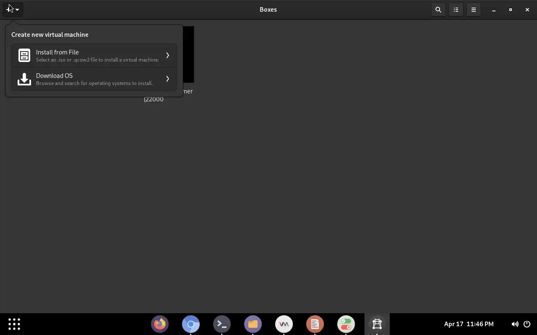
Task: Click the plus new VM button
Action: click(13, 9)
